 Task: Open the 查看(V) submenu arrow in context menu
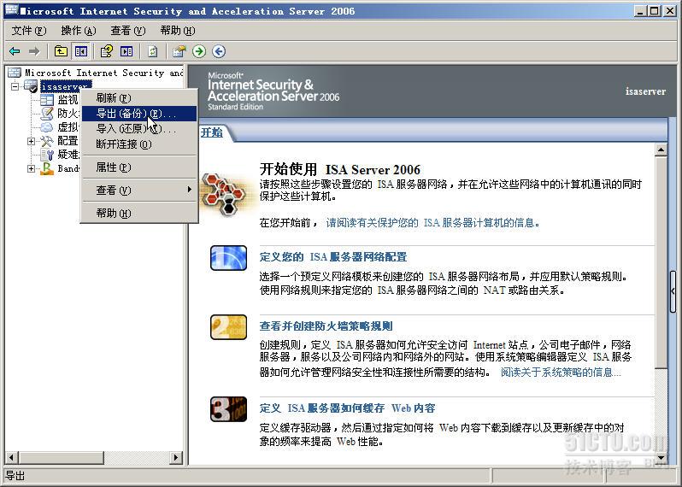(x=189, y=189)
